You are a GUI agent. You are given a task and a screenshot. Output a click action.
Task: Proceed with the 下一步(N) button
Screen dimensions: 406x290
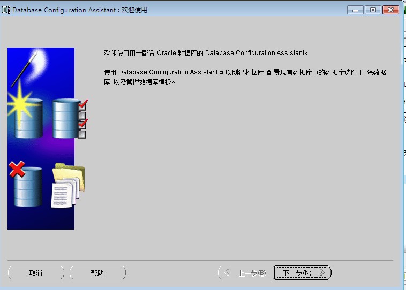coord(303,273)
